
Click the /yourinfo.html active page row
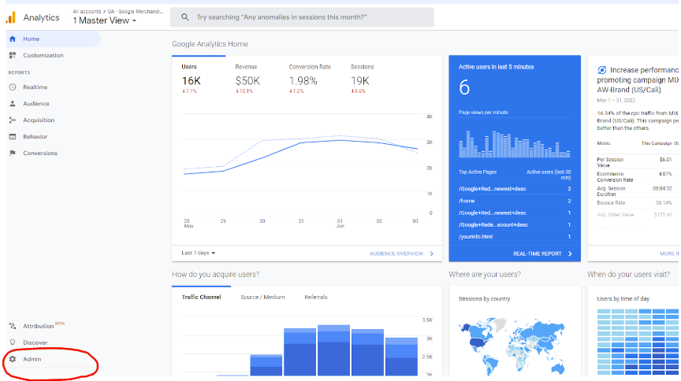click(515, 236)
